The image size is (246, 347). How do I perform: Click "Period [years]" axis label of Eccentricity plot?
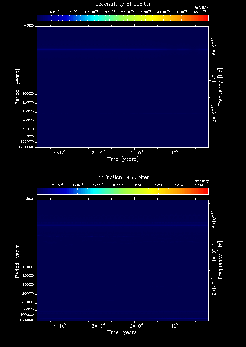click(17, 87)
